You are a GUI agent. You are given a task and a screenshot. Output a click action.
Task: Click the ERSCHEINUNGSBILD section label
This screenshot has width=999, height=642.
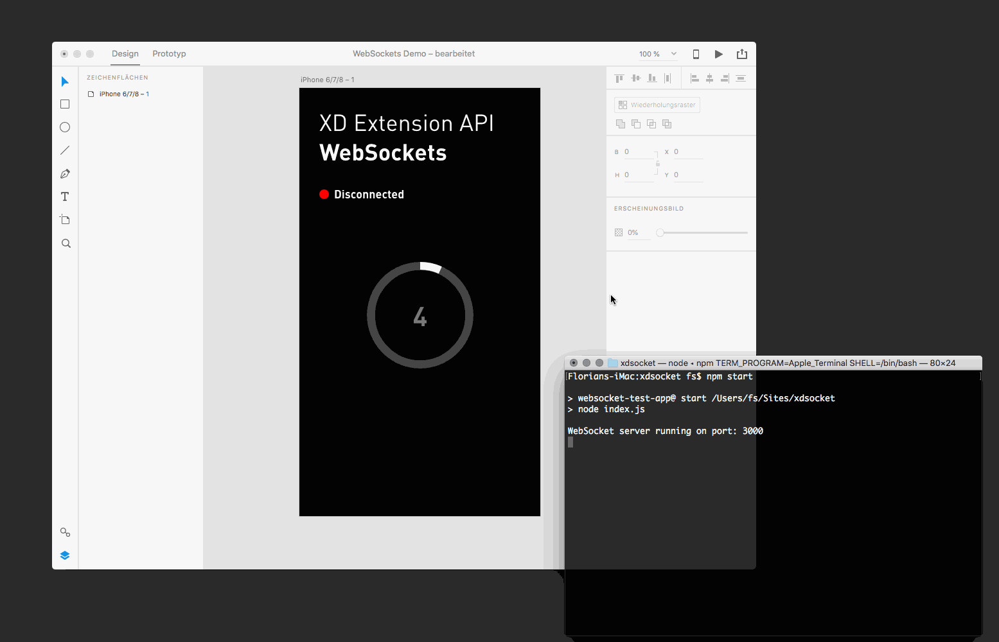(x=649, y=209)
